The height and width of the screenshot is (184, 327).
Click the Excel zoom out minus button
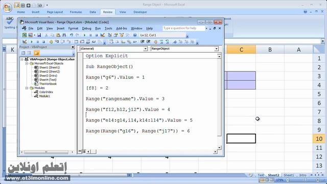click(288, 180)
